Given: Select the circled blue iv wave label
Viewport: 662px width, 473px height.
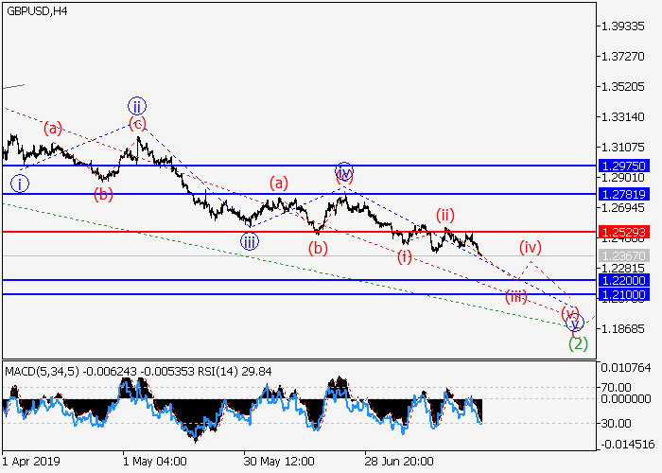Looking at the screenshot, I should click(x=344, y=171).
